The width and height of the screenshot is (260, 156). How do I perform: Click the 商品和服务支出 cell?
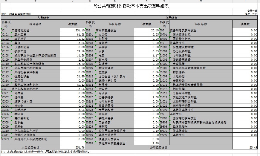point(114,30)
